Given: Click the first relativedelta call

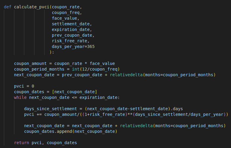Looking at the screenshot, I should pyautogui.click(x=126, y=75).
